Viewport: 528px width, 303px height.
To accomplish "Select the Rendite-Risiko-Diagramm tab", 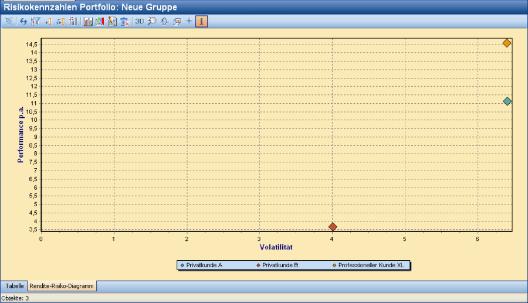I will 62,286.
